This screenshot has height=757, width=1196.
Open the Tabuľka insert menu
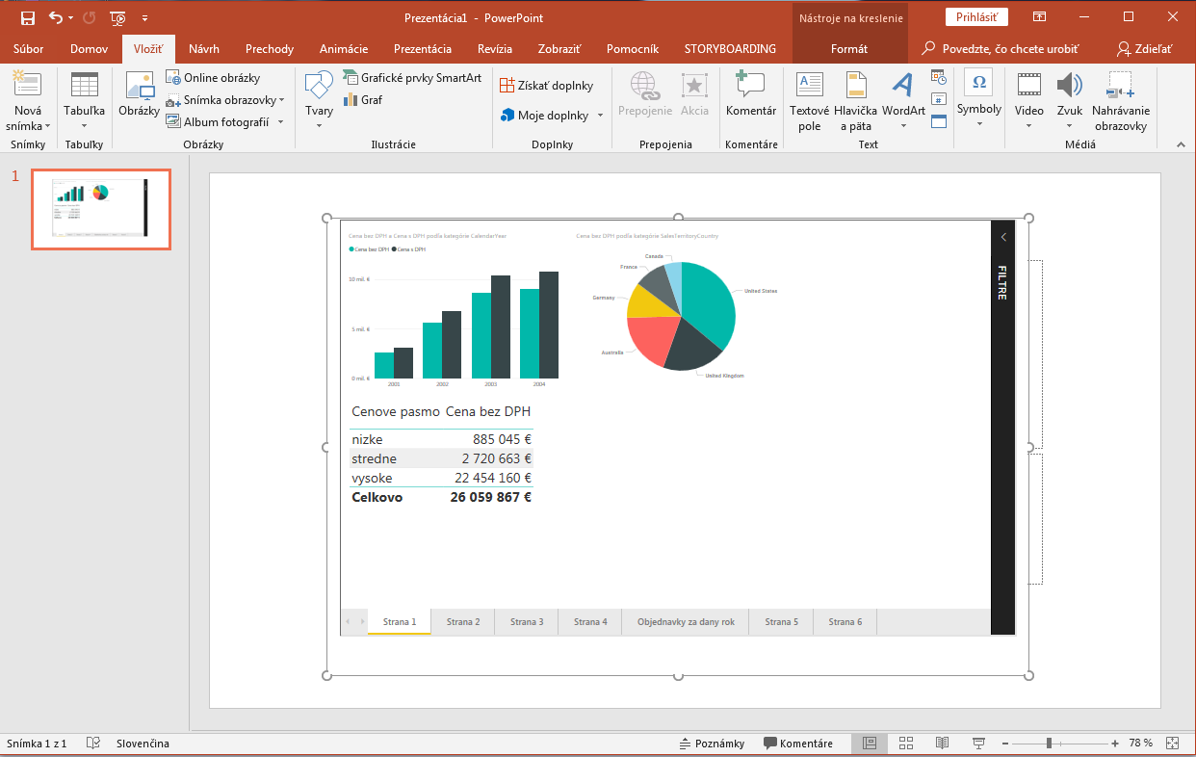(x=85, y=102)
